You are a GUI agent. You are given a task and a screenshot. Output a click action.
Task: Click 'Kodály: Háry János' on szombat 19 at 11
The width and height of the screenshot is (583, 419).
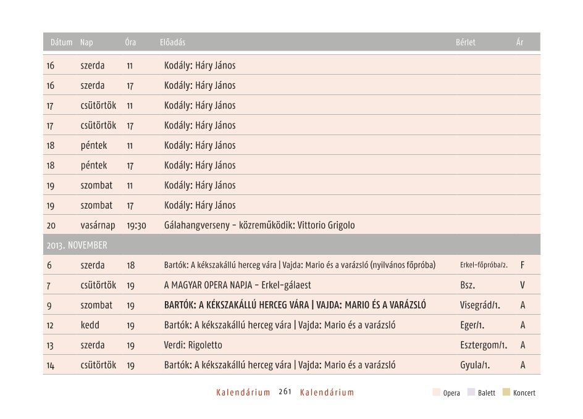point(199,185)
